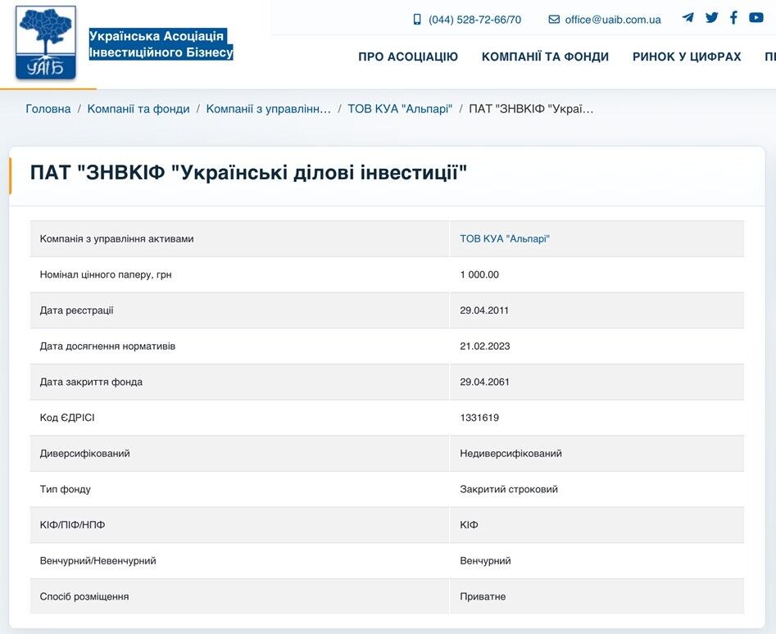
Task: Select the Дата досягнення нормативів label
Action: click(107, 346)
